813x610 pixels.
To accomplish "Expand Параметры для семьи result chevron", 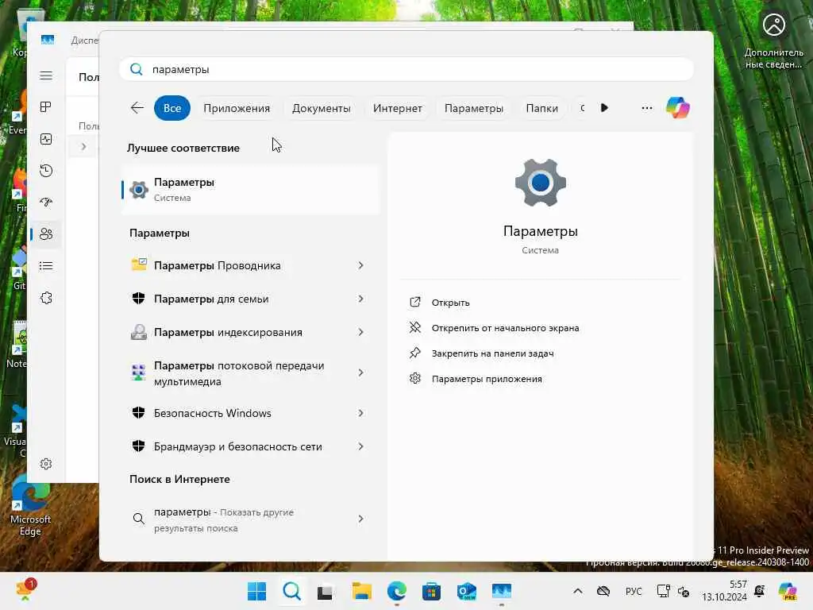I will [x=361, y=299].
